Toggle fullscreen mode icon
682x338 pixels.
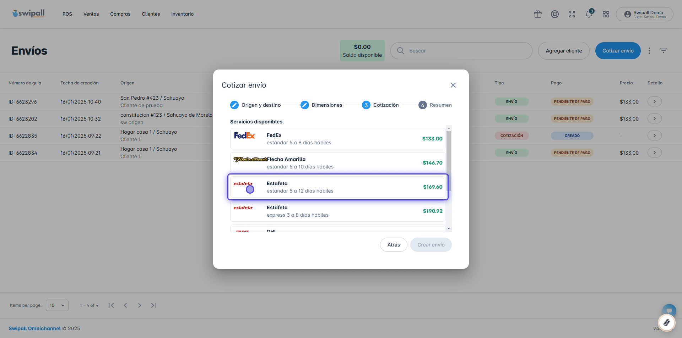click(572, 14)
